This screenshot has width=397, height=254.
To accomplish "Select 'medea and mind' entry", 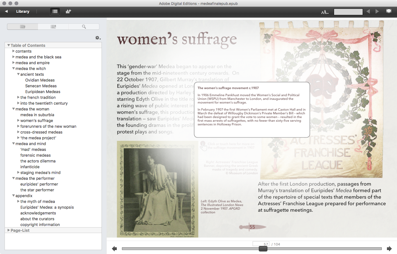I will pyautogui.click(x=31, y=144).
